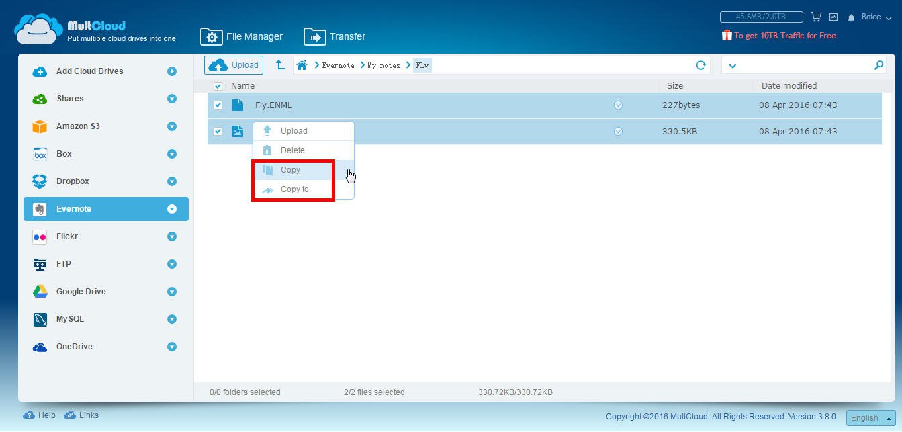Choose Delete in the context menu
This screenshot has height=432, width=902.
303,150
